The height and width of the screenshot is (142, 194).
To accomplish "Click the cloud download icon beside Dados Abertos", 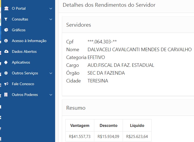I will [x=6, y=51].
